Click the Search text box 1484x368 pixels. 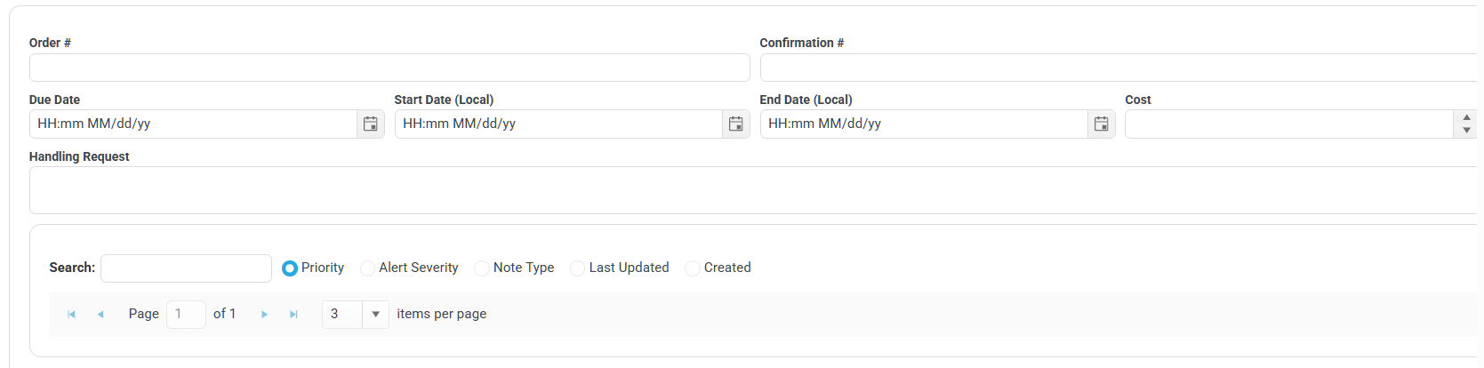pos(186,268)
